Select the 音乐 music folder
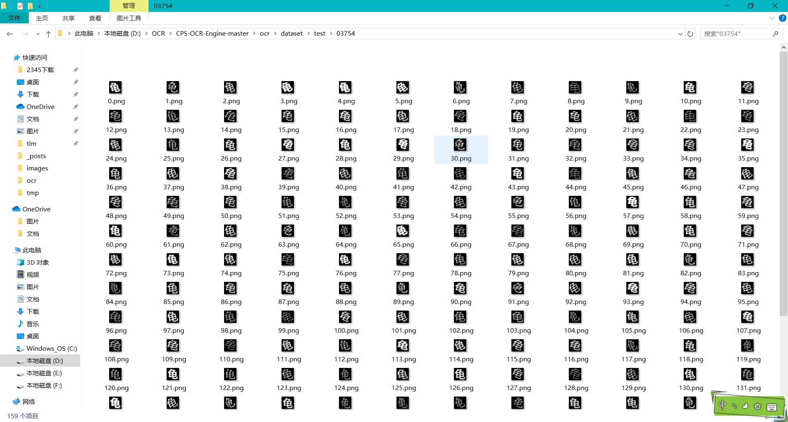 point(32,324)
